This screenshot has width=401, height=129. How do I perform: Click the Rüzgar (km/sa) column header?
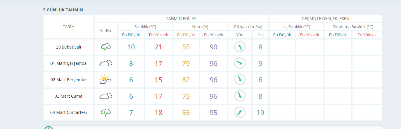248,27
